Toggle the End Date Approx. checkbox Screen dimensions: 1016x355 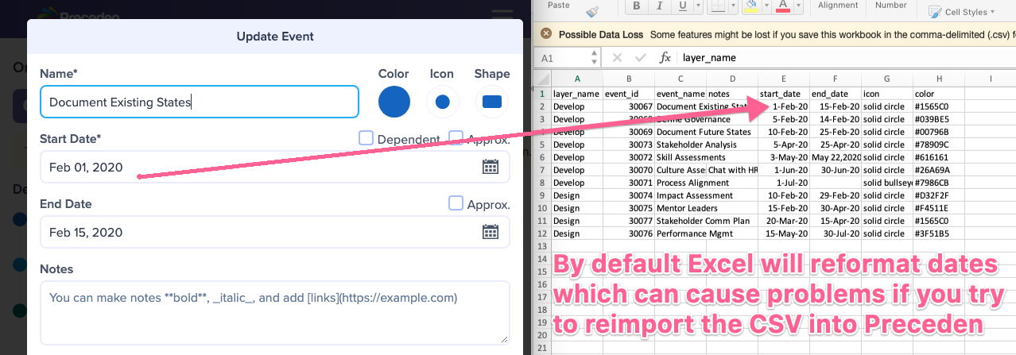(456, 203)
